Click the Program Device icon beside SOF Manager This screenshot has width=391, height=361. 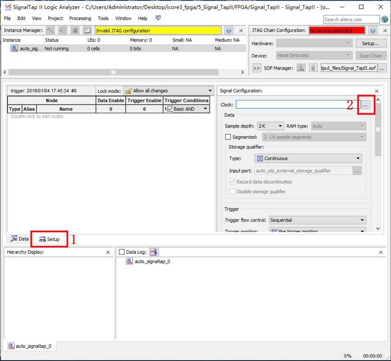point(301,68)
